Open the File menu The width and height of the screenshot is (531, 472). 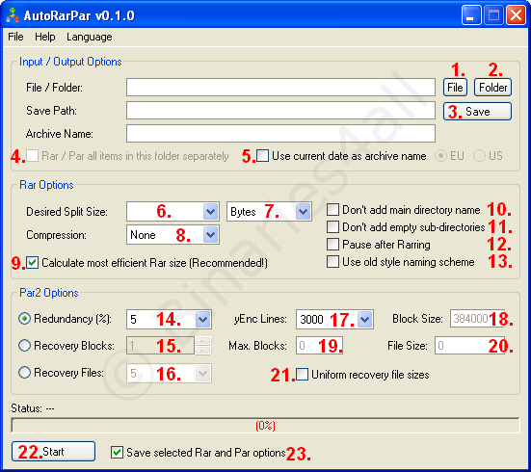(x=16, y=37)
